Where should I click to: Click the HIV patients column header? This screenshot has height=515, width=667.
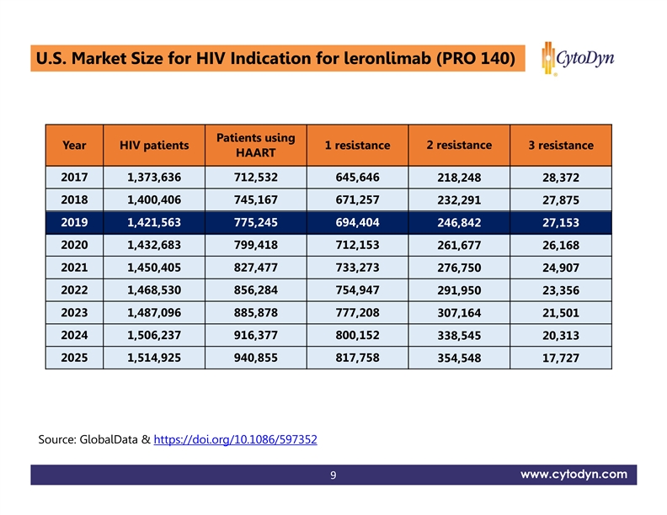point(154,146)
